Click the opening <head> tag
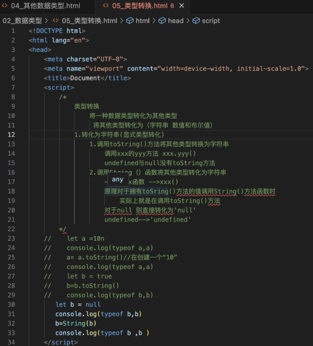The image size is (313, 346). click(x=40, y=50)
